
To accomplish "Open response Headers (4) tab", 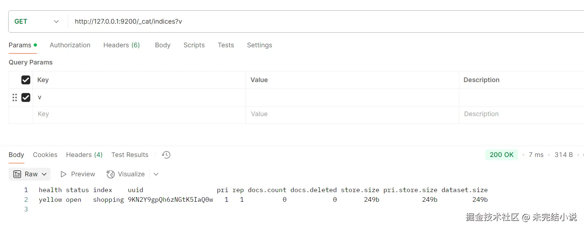I will (84, 155).
